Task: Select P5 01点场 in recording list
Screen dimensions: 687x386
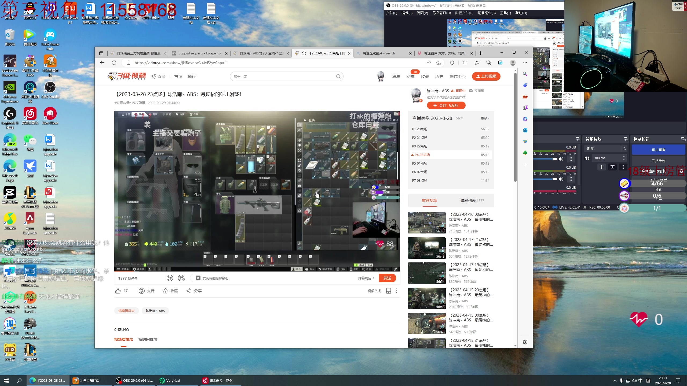Action: (451, 163)
